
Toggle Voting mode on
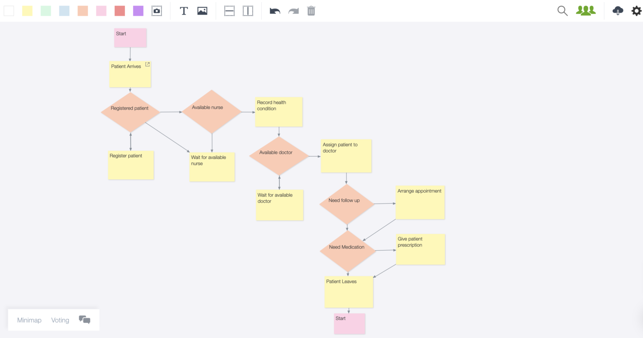pos(60,320)
